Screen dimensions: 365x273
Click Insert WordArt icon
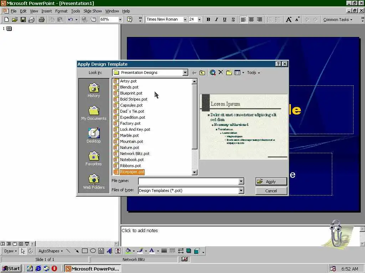tap(109, 251)
